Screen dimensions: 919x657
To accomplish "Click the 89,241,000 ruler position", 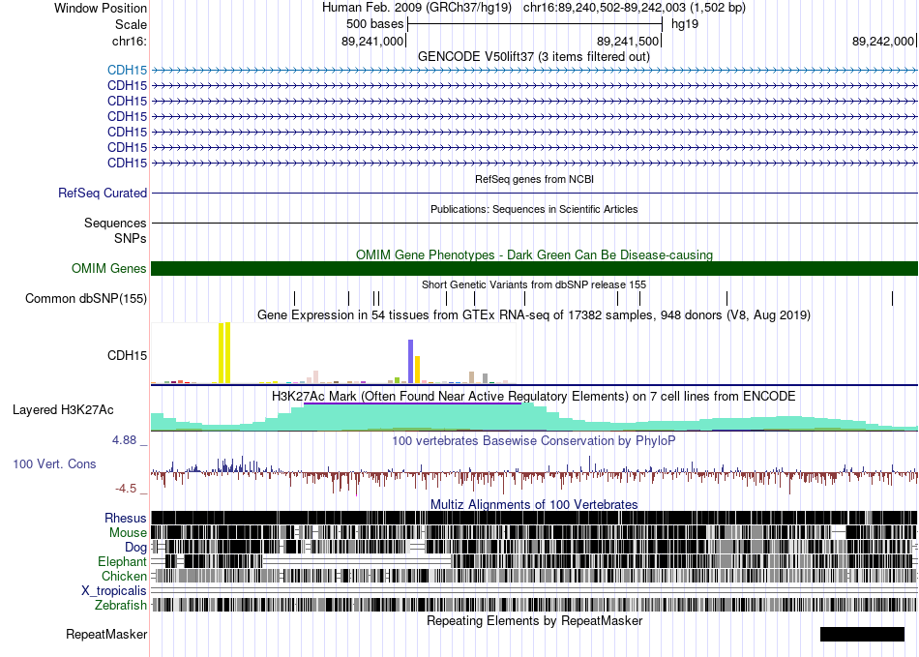I will (372, 41).
